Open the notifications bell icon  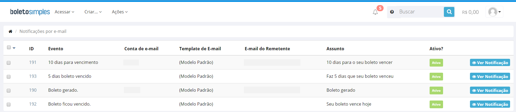[375, 12]
